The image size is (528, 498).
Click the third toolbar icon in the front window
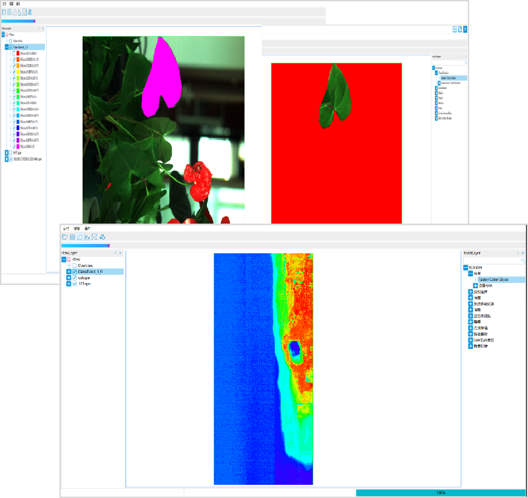coord(80,237)
